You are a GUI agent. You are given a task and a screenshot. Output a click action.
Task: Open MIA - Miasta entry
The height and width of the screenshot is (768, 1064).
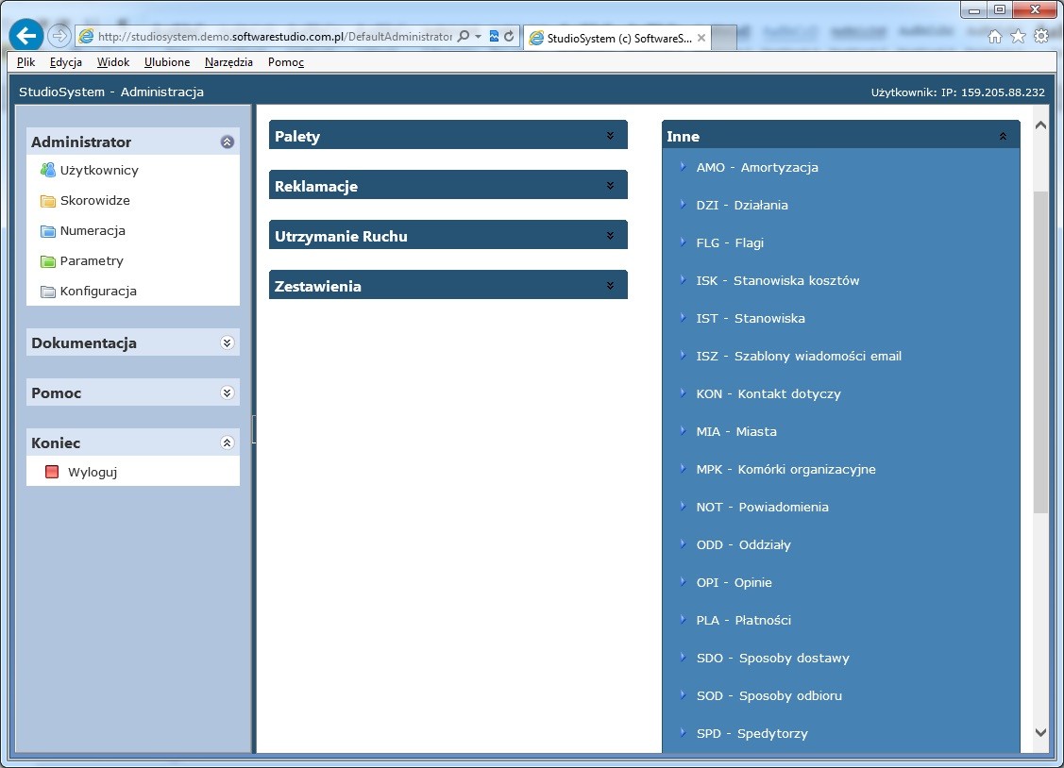click(x=736, y=431)
